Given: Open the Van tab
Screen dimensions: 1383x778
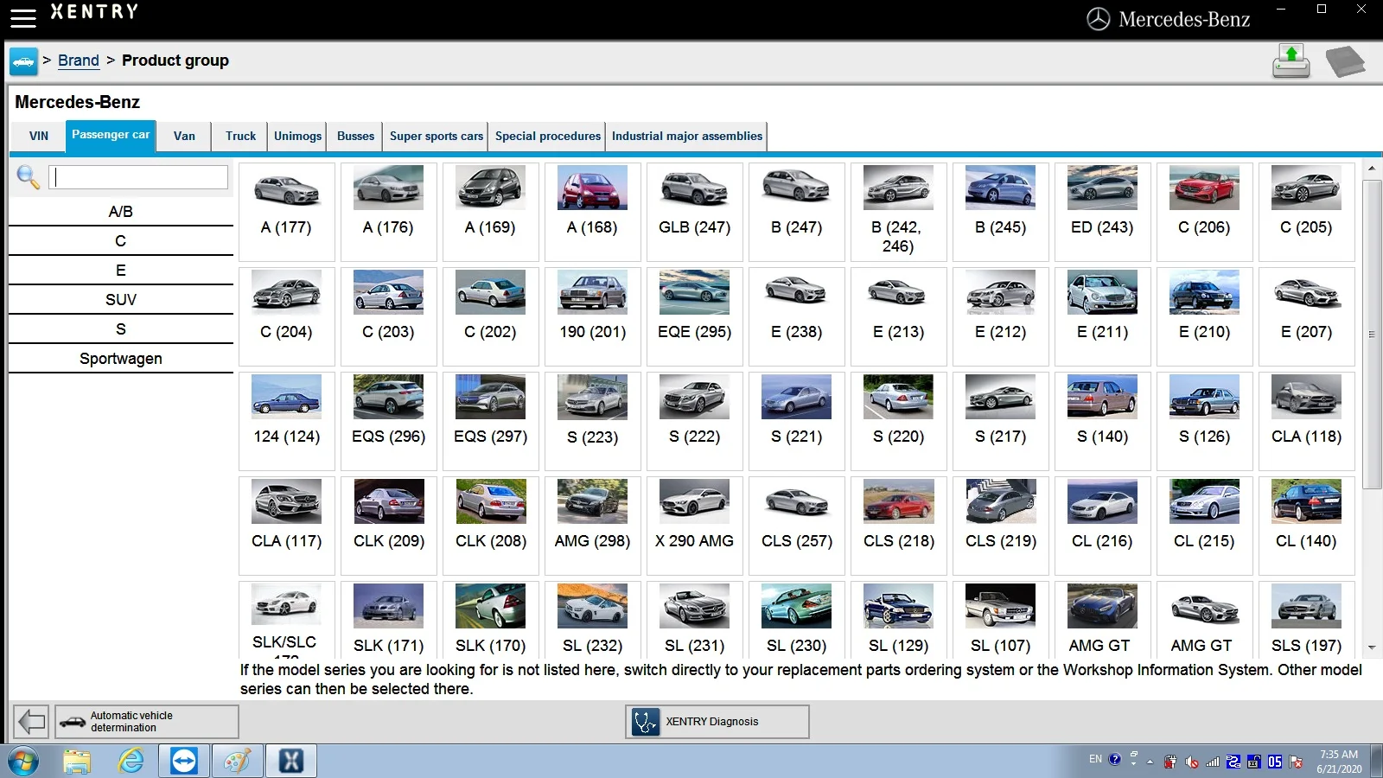Looking at the screenshot, I should [x=184, y=136].
